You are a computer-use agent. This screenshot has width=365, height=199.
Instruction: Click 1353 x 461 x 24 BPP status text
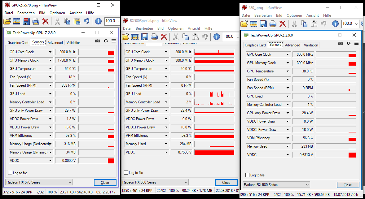137,190
